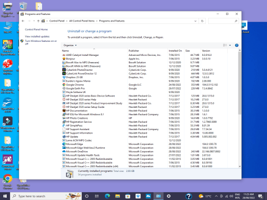Click the up-one-level arrow

point(38,21)
